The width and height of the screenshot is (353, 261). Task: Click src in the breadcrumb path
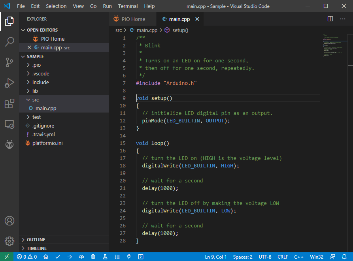[x=119, y=30]
